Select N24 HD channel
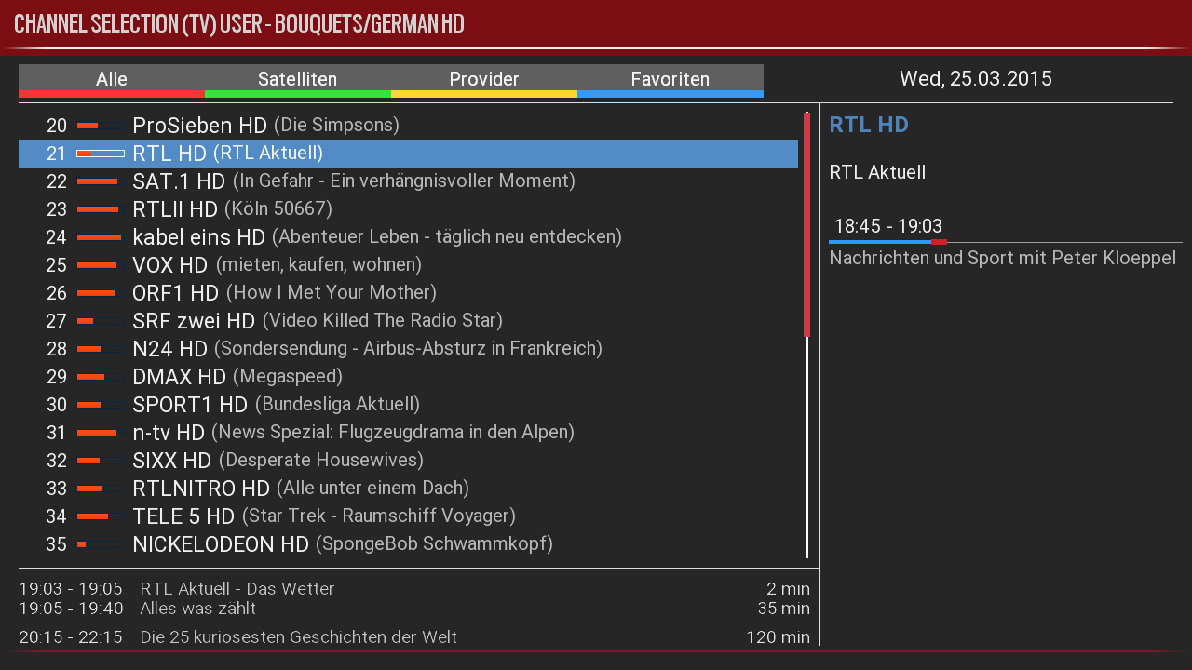This screenshot has width=1192, height=670. (408, 349)
